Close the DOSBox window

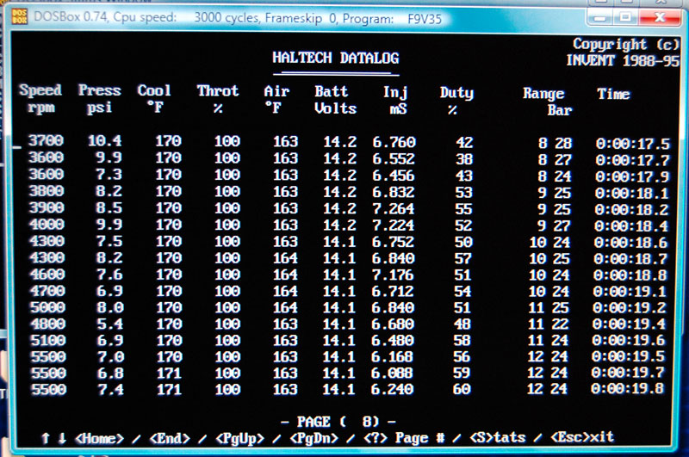[x=660, y=17]
